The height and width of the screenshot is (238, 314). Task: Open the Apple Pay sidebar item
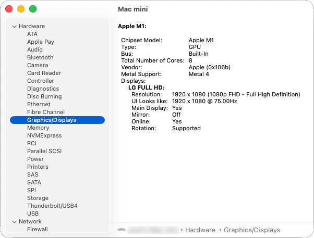coord(41,42)
